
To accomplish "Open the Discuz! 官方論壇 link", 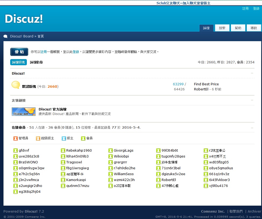I will coord(52,109).
